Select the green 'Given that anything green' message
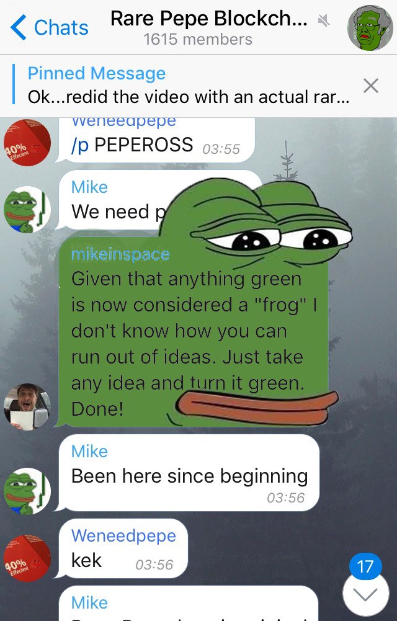Viewport: 397px width, 621px height. coord(193,332)
